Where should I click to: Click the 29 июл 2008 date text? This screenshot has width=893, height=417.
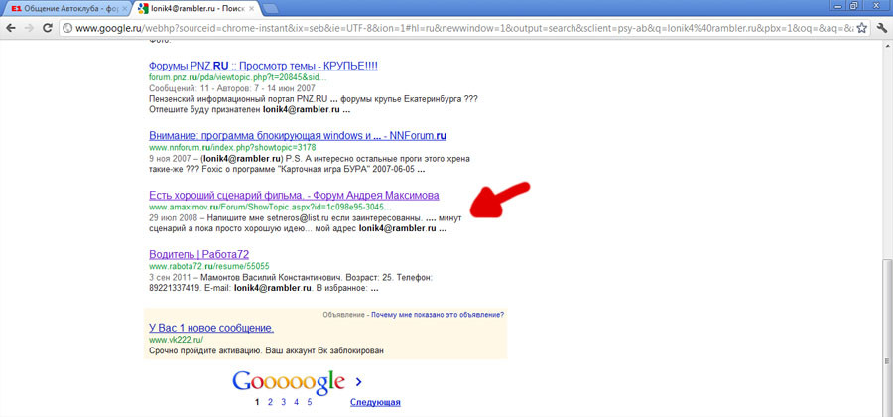point(173,218)
